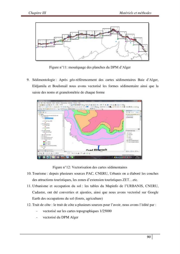Click the Save disk toolbar icon
Viewport: 180px width, 254px height.
tap(42, 105)
